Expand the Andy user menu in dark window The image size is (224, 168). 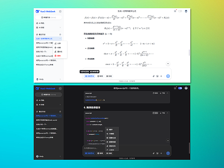60,156
